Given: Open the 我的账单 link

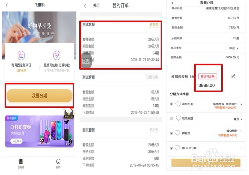Looking at the screenshot, I should tap(21, 70).
